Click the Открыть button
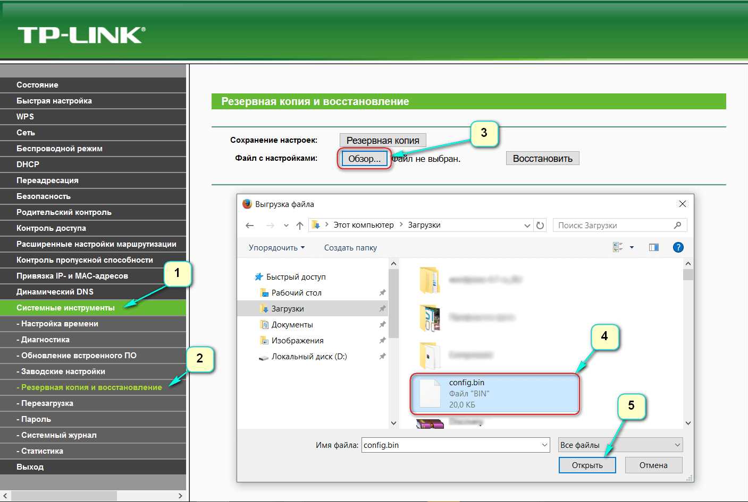 (x=587, y=465)
